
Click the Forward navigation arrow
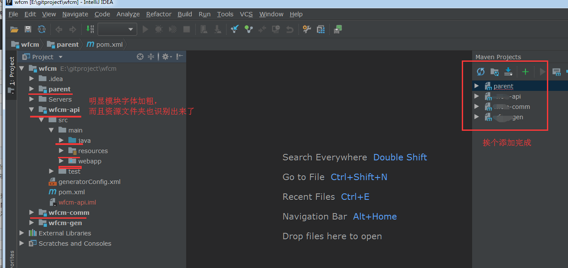72,30
